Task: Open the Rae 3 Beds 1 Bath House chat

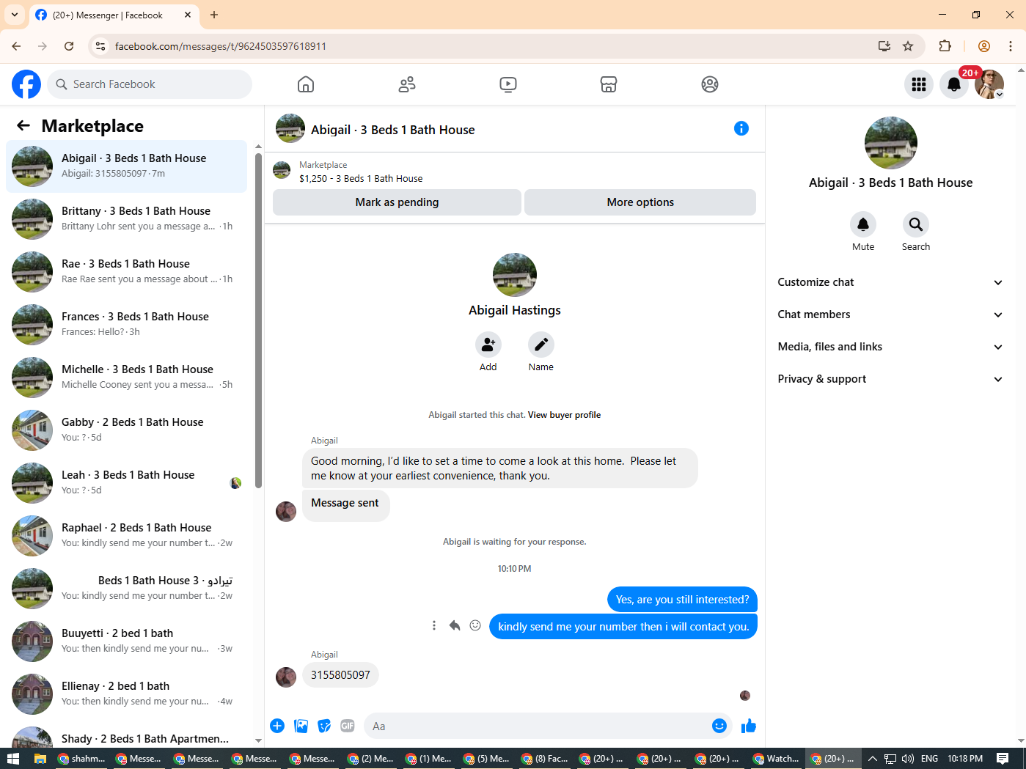Action: pos(126,272)
